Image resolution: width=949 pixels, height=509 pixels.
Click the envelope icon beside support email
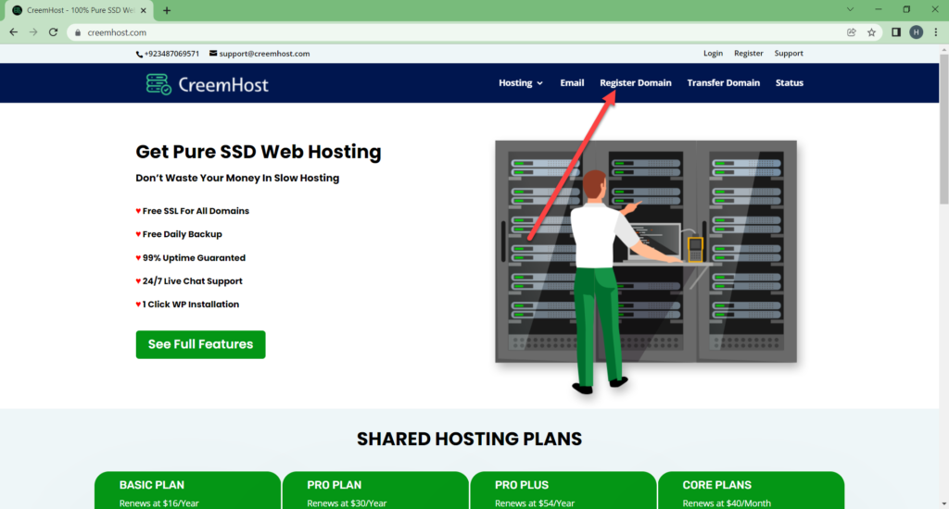point(213,53)
